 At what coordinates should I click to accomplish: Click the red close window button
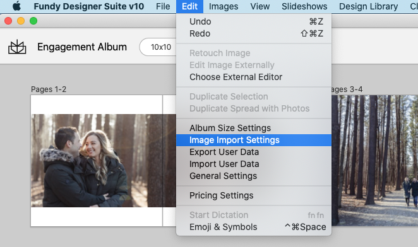pyautogui.click(x=8, y=21)
